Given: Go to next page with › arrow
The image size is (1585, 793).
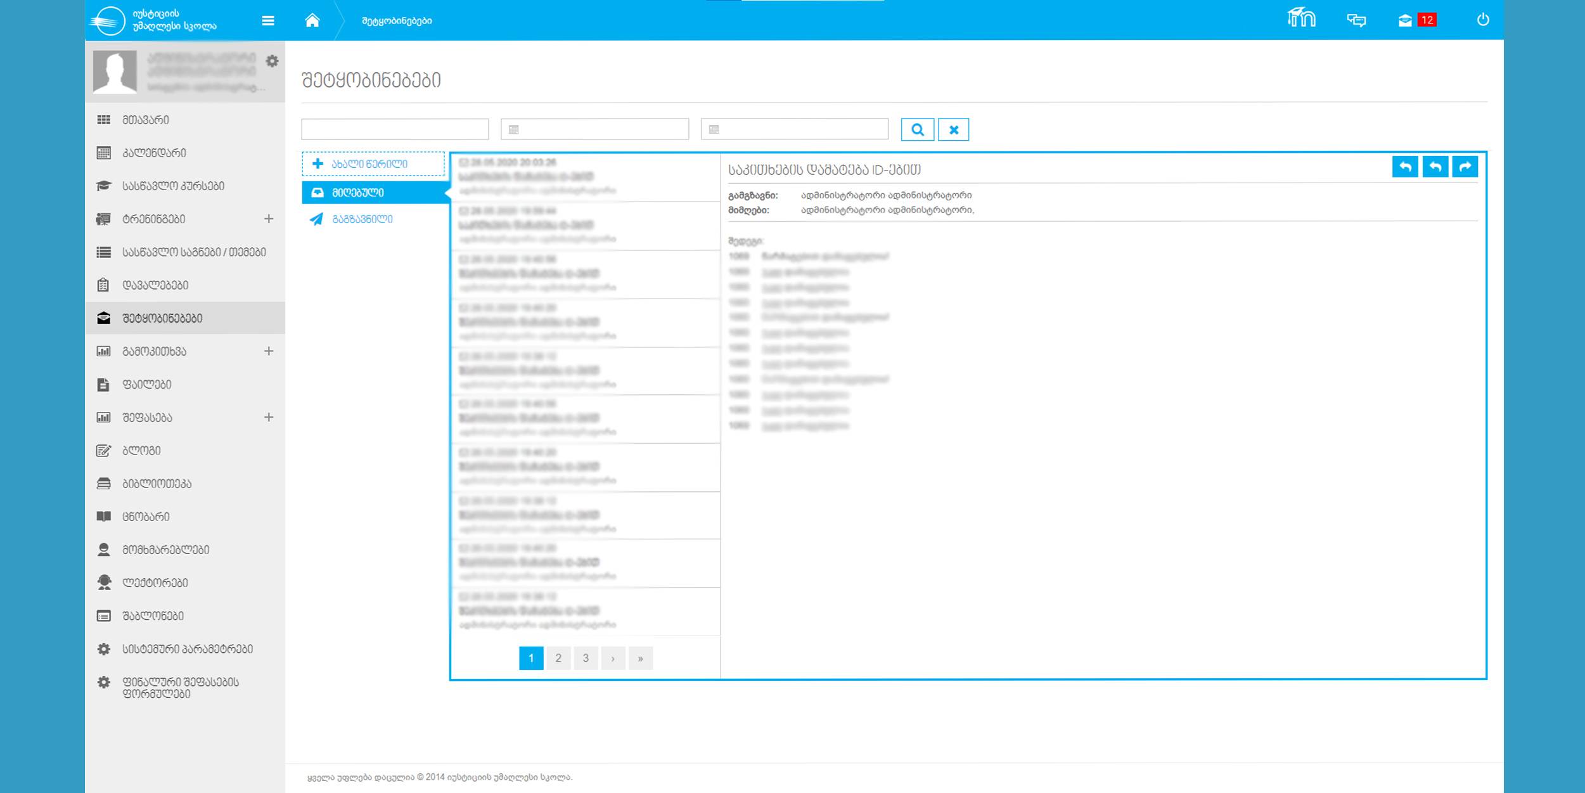Looking at the screenshot, I should pos(613,658).
